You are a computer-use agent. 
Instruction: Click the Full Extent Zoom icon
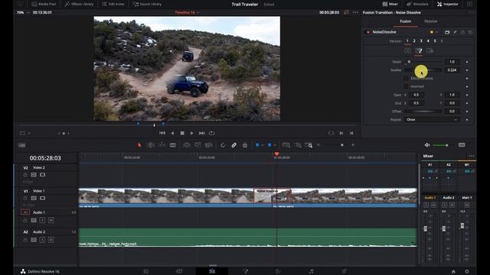(x=286, y=145)
